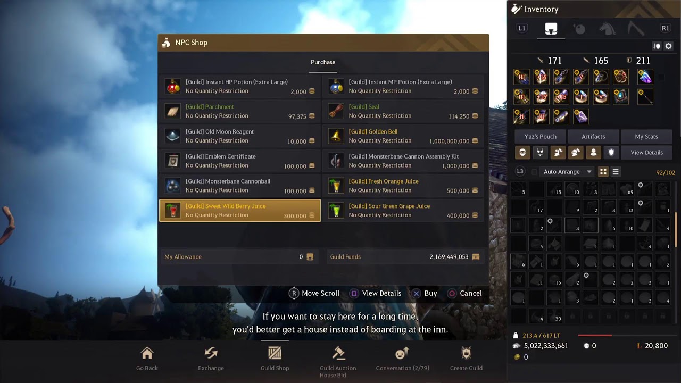
Task: Toggle helmet visibility icon
Action: coord(522,153)
